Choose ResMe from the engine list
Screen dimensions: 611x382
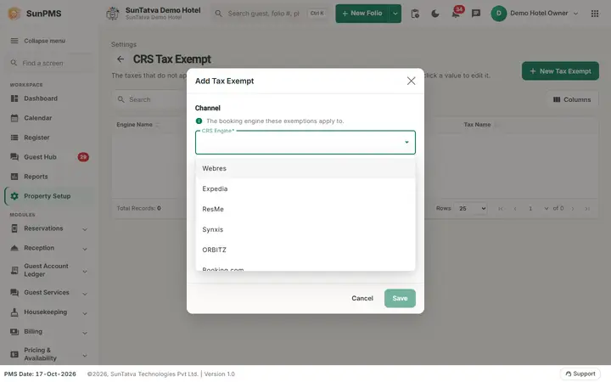305,209
